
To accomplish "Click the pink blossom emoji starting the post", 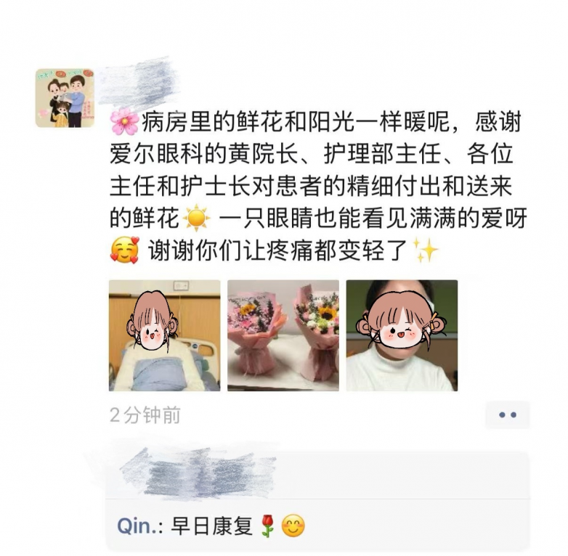I will click(124, 123).
